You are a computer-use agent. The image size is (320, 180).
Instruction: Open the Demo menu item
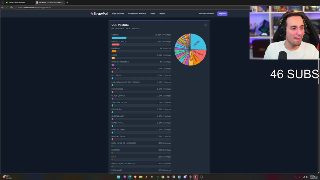[153, 14]
